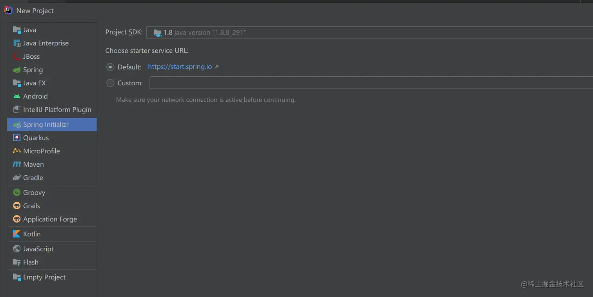
Task: Click the Empty Project icon
Action: click(x=17, y=277)
